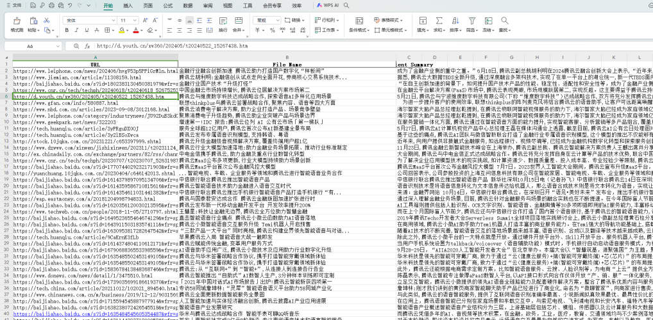The height and width of the screenshot is (320, 653).
Task: Expand the Name Box dropdown for A6
Action: (59, 47)
